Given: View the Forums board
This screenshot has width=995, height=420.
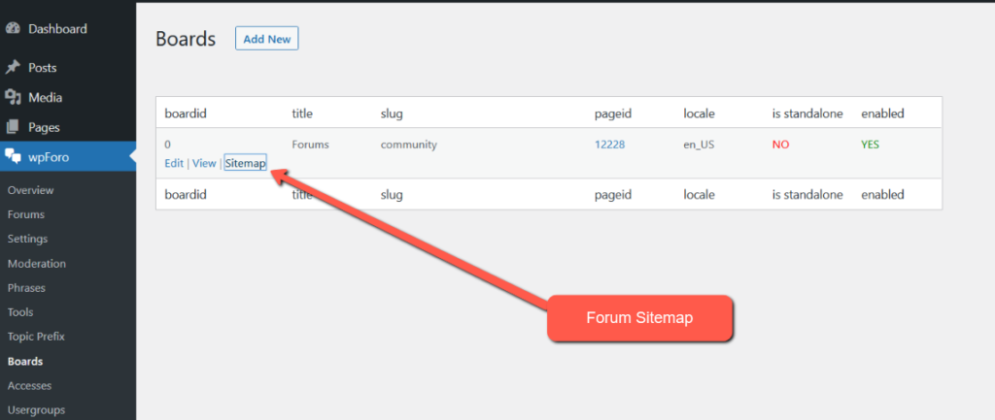Looking at the screenshot, I should pyautogui.click(x=204, y=163).
